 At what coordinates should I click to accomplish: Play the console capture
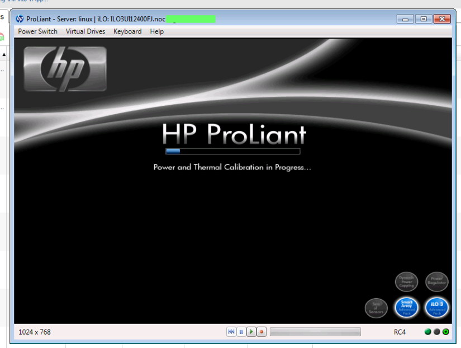(x=251, y=332)
